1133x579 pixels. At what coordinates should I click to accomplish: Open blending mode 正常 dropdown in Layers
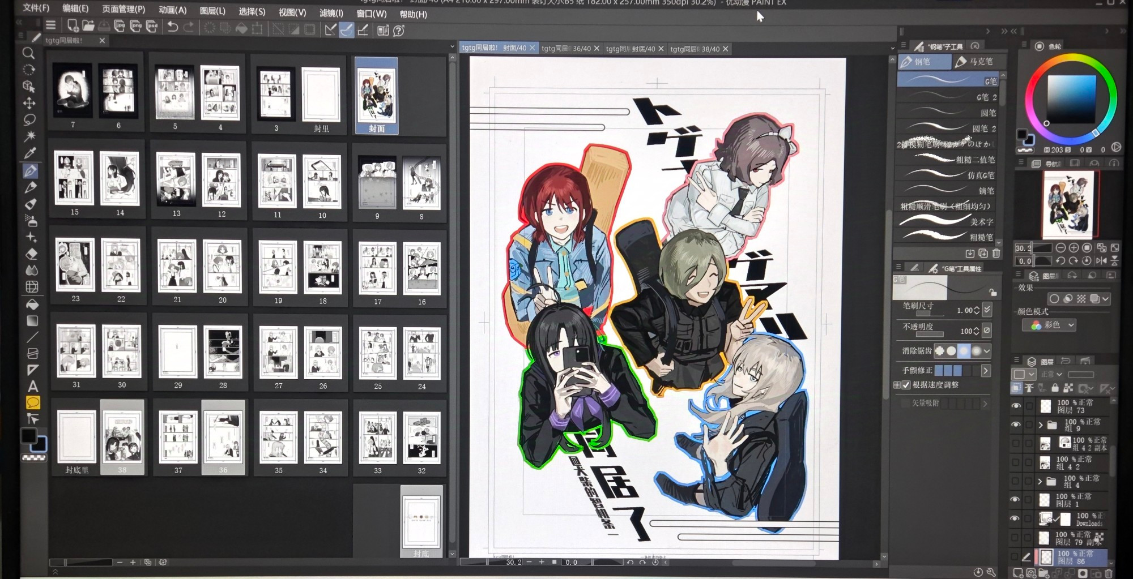pos(1052,375)
